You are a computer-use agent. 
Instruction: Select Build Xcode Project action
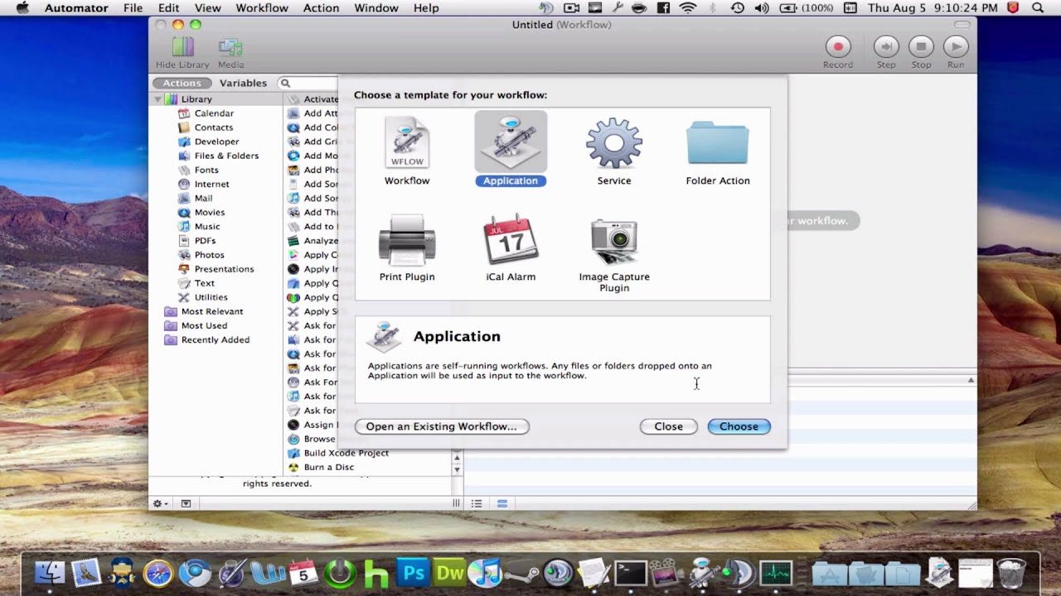coord(346,453)
